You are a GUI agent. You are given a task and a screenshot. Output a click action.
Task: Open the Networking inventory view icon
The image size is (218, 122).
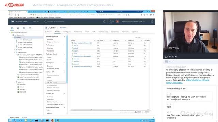click(30, 28)
